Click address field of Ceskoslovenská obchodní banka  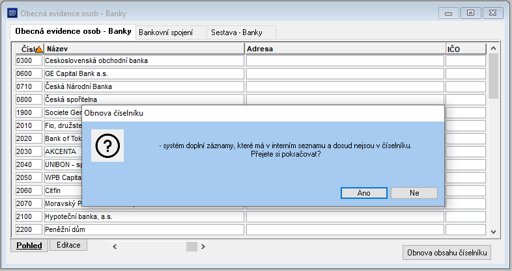pos(345,60)
